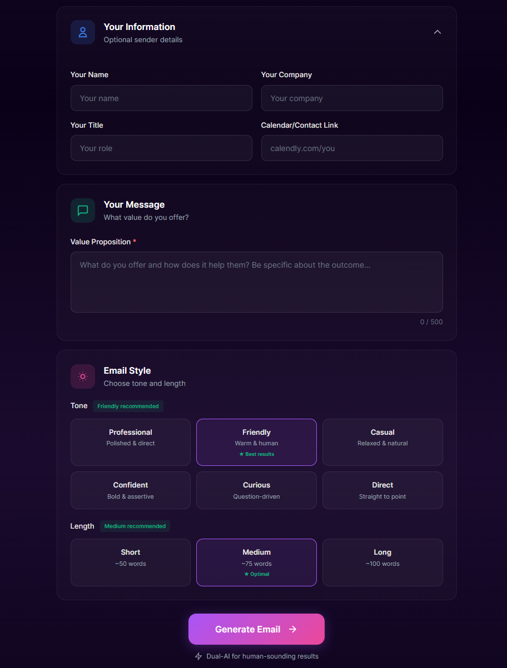Click the Your Information person icon

[82, 32]
